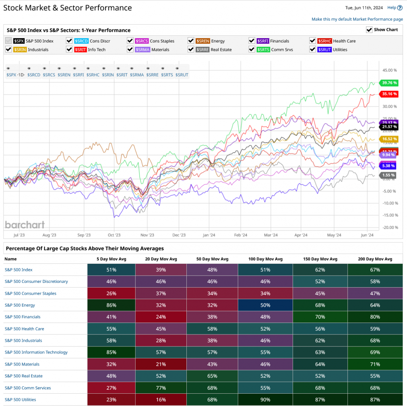Toggle visibility eye above $SRTS legend
The image size is (407, 406).
(x=163, y=68)
